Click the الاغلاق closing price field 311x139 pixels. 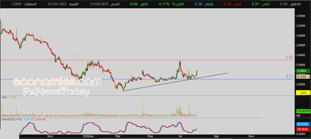click(x=290, y=4)
